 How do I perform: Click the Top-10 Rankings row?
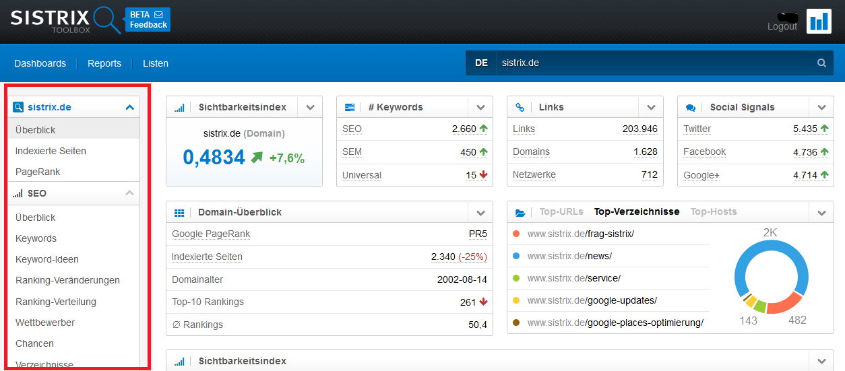pos(330,302)
